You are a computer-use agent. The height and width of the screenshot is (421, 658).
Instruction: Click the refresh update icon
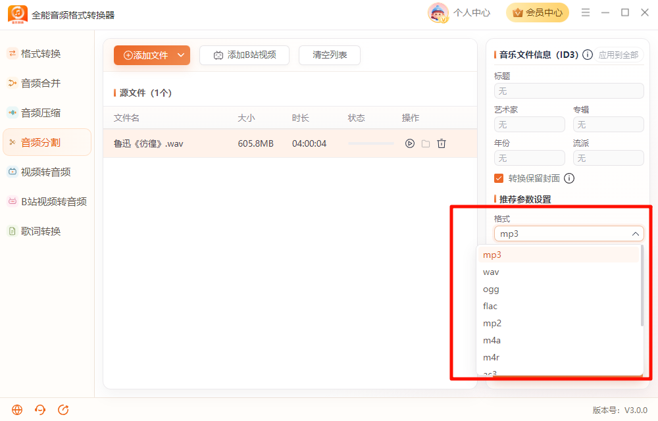[x=63, y=410]
